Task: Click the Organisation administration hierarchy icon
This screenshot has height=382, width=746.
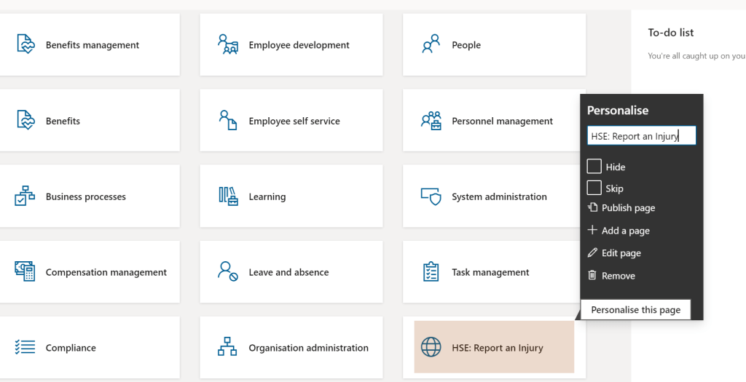Action: [x=228, y=348]
